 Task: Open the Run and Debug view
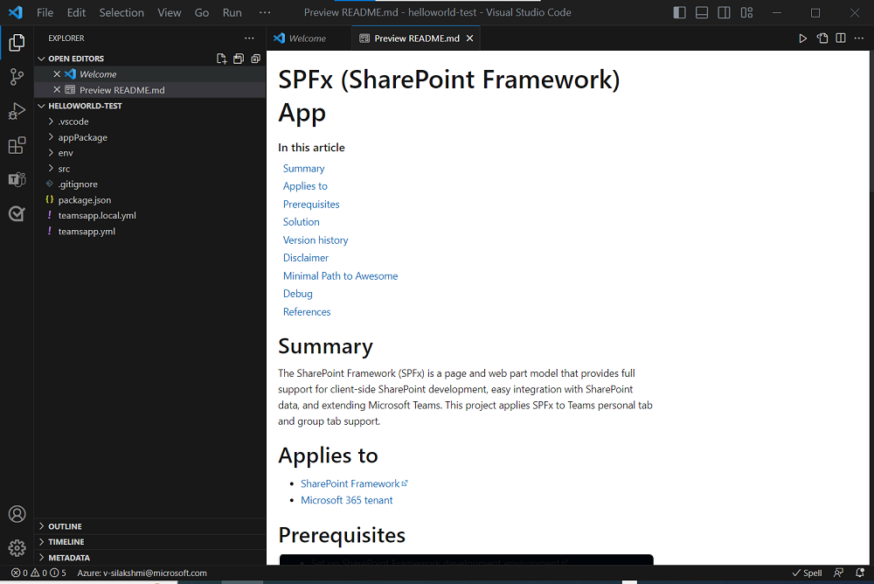pyautogui.click(x=17, y=112)
